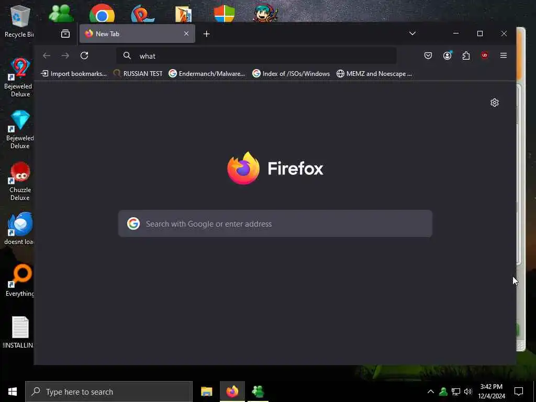
Task: Open the Extensions puzzle-piece menu
Action: pos(466,55)
